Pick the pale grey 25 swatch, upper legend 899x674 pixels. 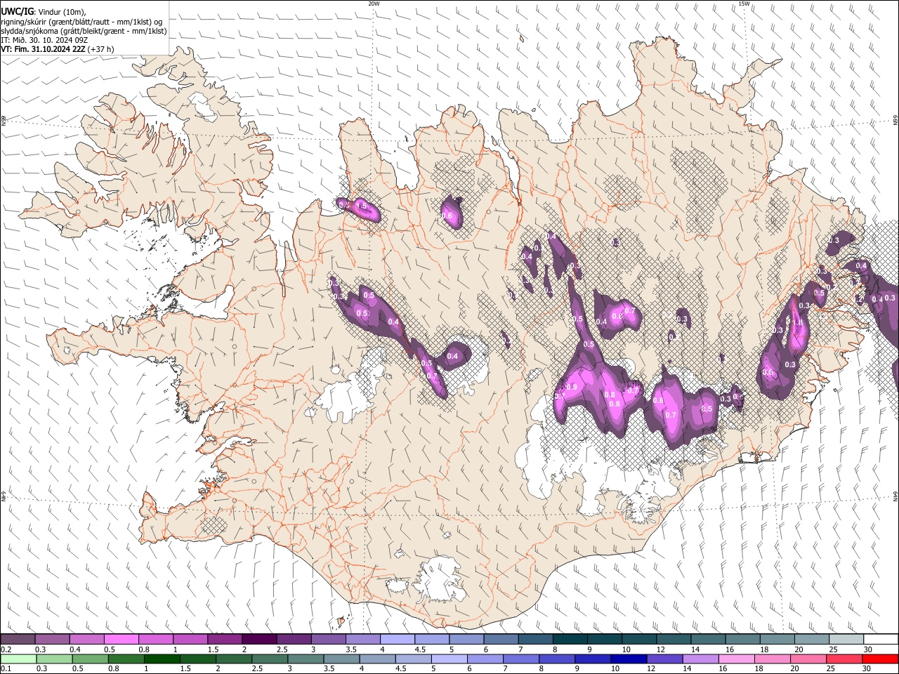[846, 639]
